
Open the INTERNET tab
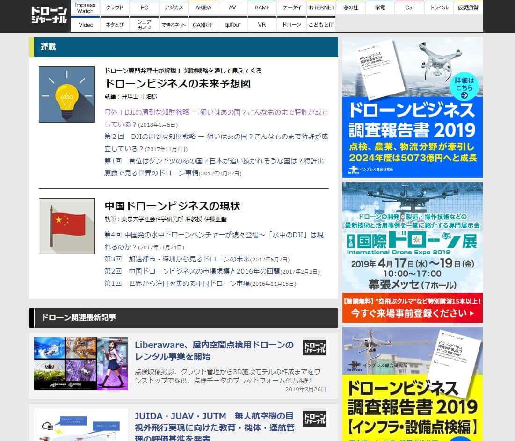[x=321, y=8]
